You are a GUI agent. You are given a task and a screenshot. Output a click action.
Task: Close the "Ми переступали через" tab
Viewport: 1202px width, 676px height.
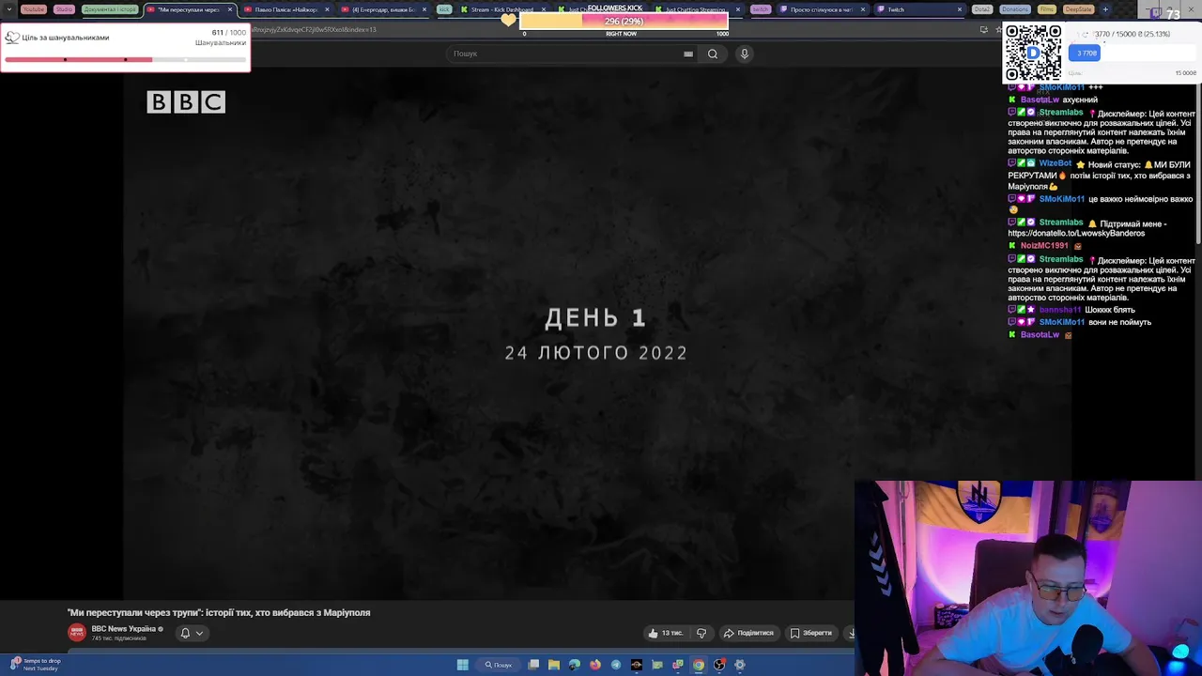pyautogui.click(x=229, y=9)
